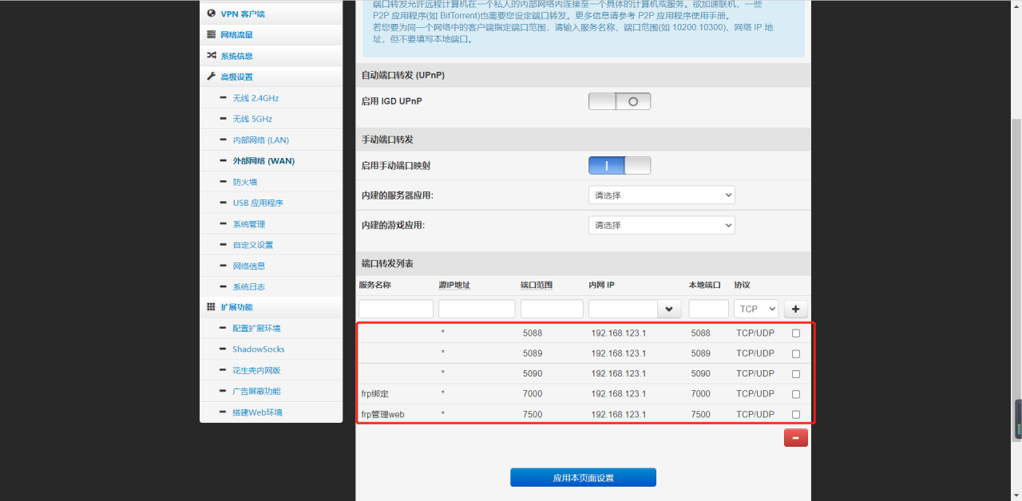The image size is (1022, 501).
Task: Disable the 启用手动端口映射 switch
Action: pos(620,165)
